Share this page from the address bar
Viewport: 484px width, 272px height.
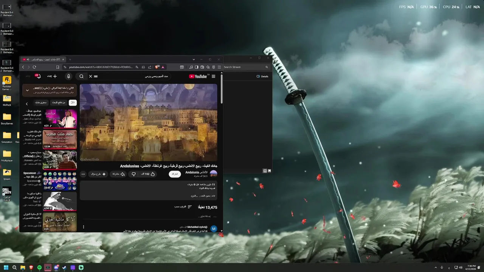click(x=150, y=67)
